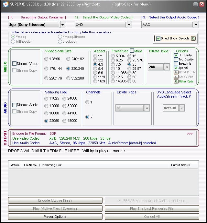Image resolution: width=207 pixels, height=223 pixels.
Task: Select 240:192 video scale size
Action: click(x=68, y=59)
